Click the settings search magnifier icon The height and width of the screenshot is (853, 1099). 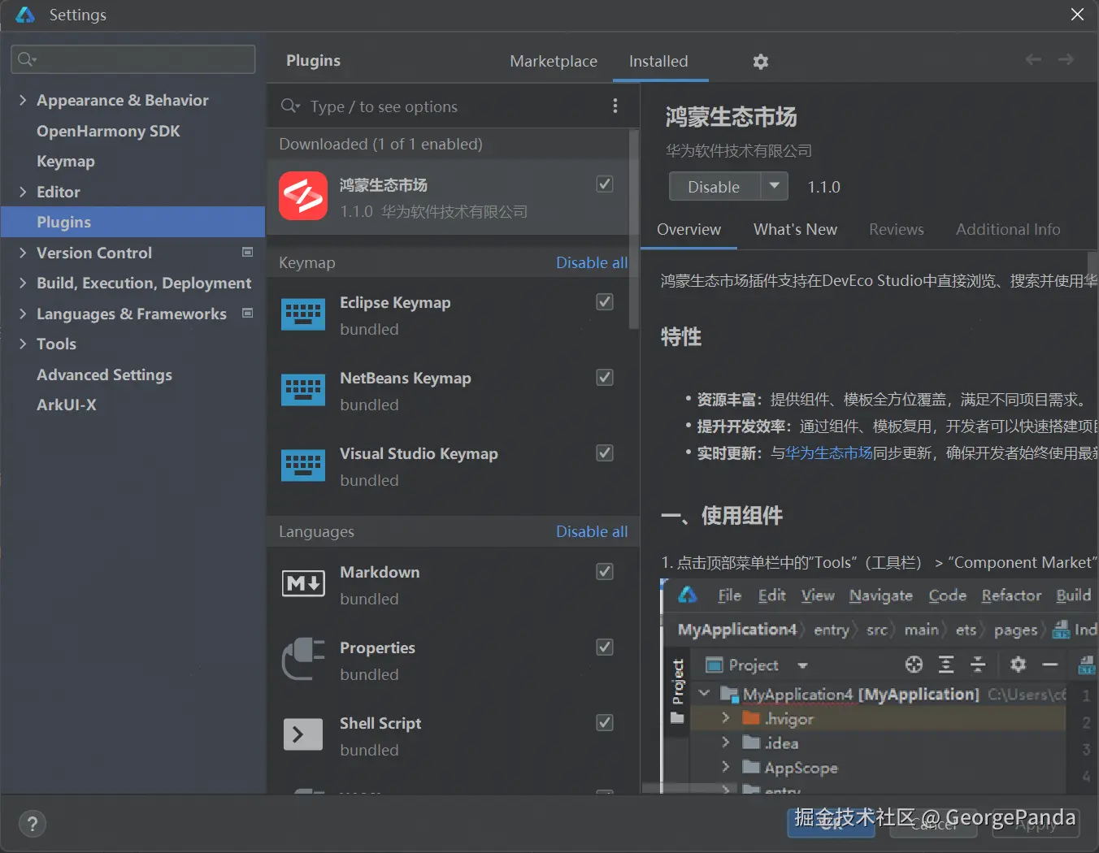(x=26, y=59)
